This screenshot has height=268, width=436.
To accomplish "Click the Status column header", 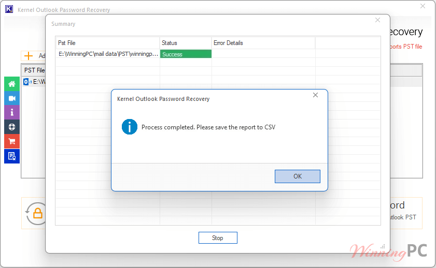I will click(186, 43).
